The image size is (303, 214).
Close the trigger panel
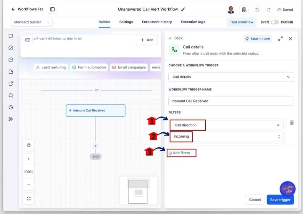pyautogui.click(x=290, y=39)
